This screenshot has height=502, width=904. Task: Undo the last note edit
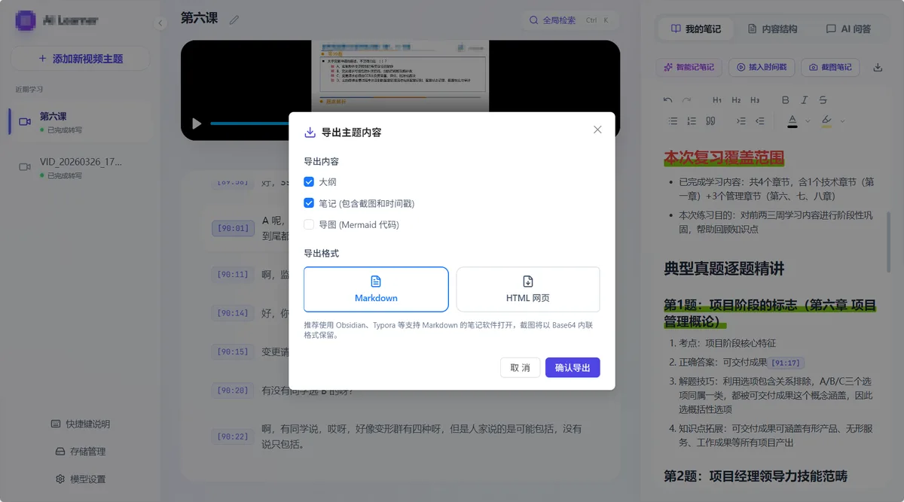tap(668, 100)
